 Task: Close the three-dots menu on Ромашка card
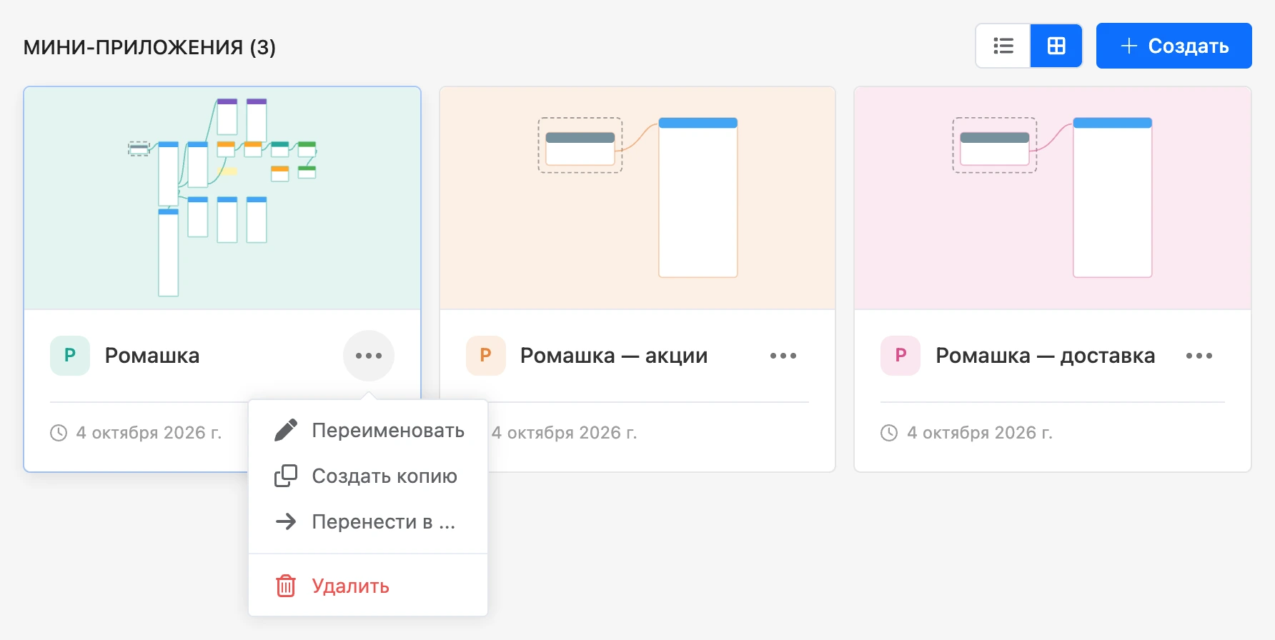pos(369,356)
